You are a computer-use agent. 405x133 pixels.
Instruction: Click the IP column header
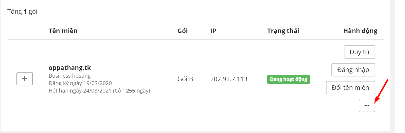pyautogui.click(x=213, y=31)
